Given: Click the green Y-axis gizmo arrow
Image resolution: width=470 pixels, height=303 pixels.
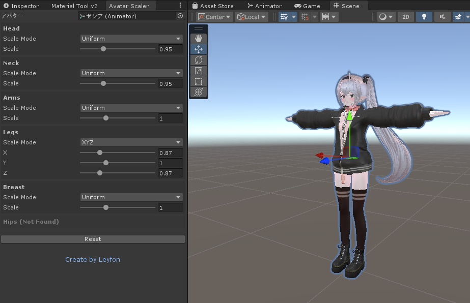Looking at the screenshot, I should tap(349, 116).
